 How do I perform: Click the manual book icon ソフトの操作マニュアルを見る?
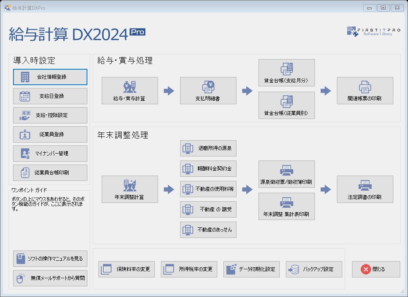point(21,259)
